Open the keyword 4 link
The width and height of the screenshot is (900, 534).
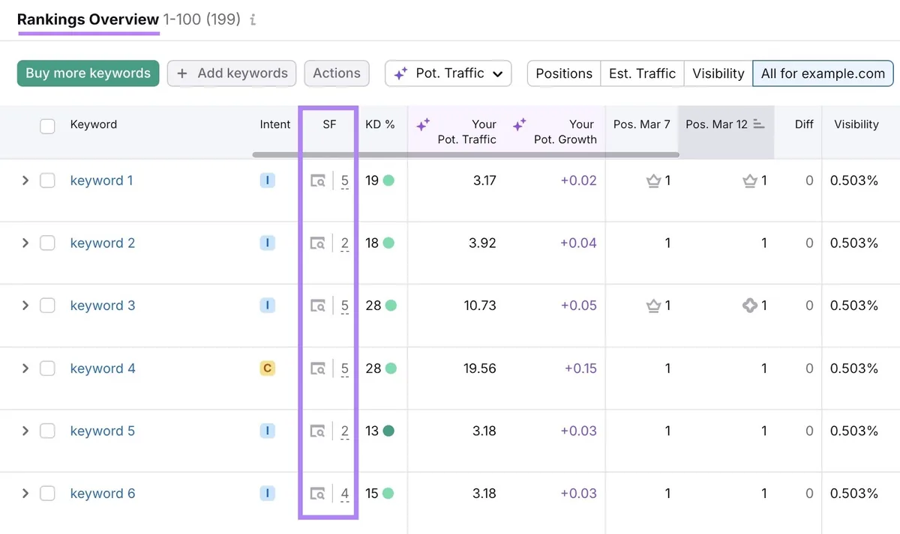pyautogui.click(x=103, y=368)
